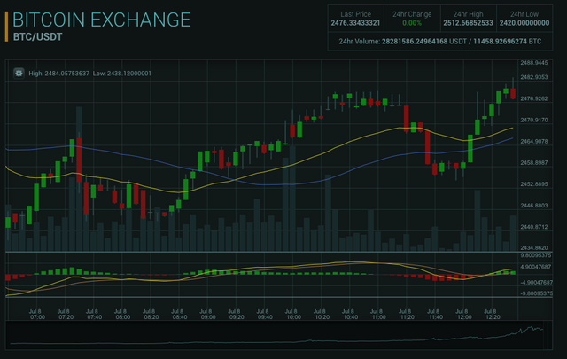567x359 pixels.
Task: Click 24hr High value 2512.66852533
Action: click(x=469, y=23)
